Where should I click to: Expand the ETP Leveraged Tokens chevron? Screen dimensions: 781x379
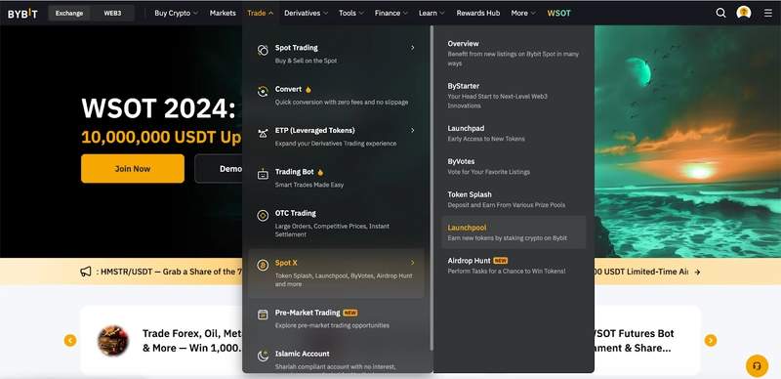pyautogui.click(x=412, y=130)
